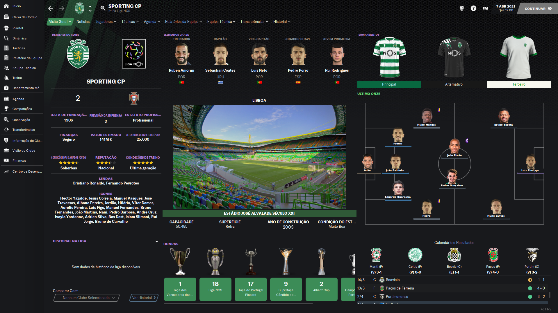Open the Finanças sidebar icon

tap(6, 160)
